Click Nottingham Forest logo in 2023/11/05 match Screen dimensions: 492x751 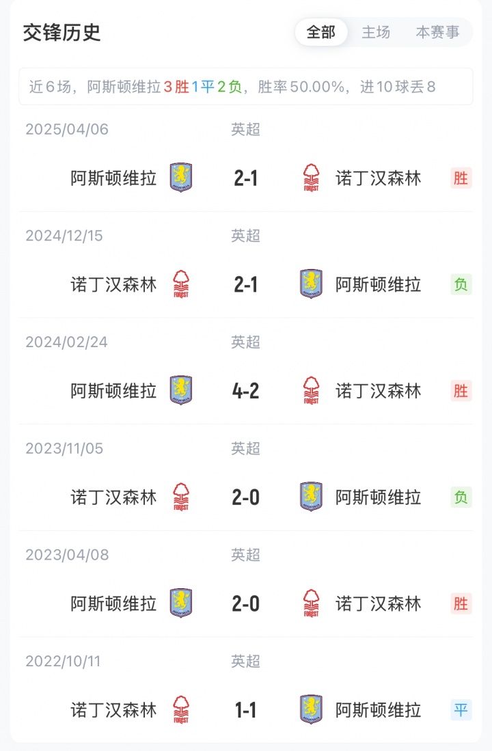click(x=181, y=497)
